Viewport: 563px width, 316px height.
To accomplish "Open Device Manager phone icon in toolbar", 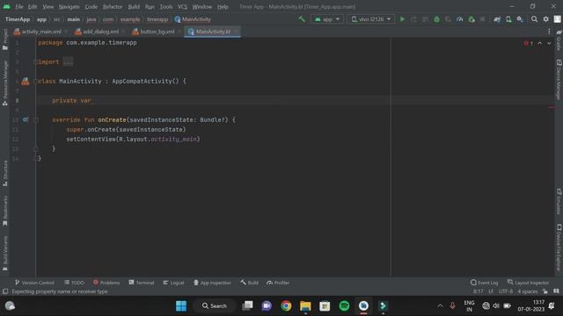I will pyautogui.click(x=508, y=19).
